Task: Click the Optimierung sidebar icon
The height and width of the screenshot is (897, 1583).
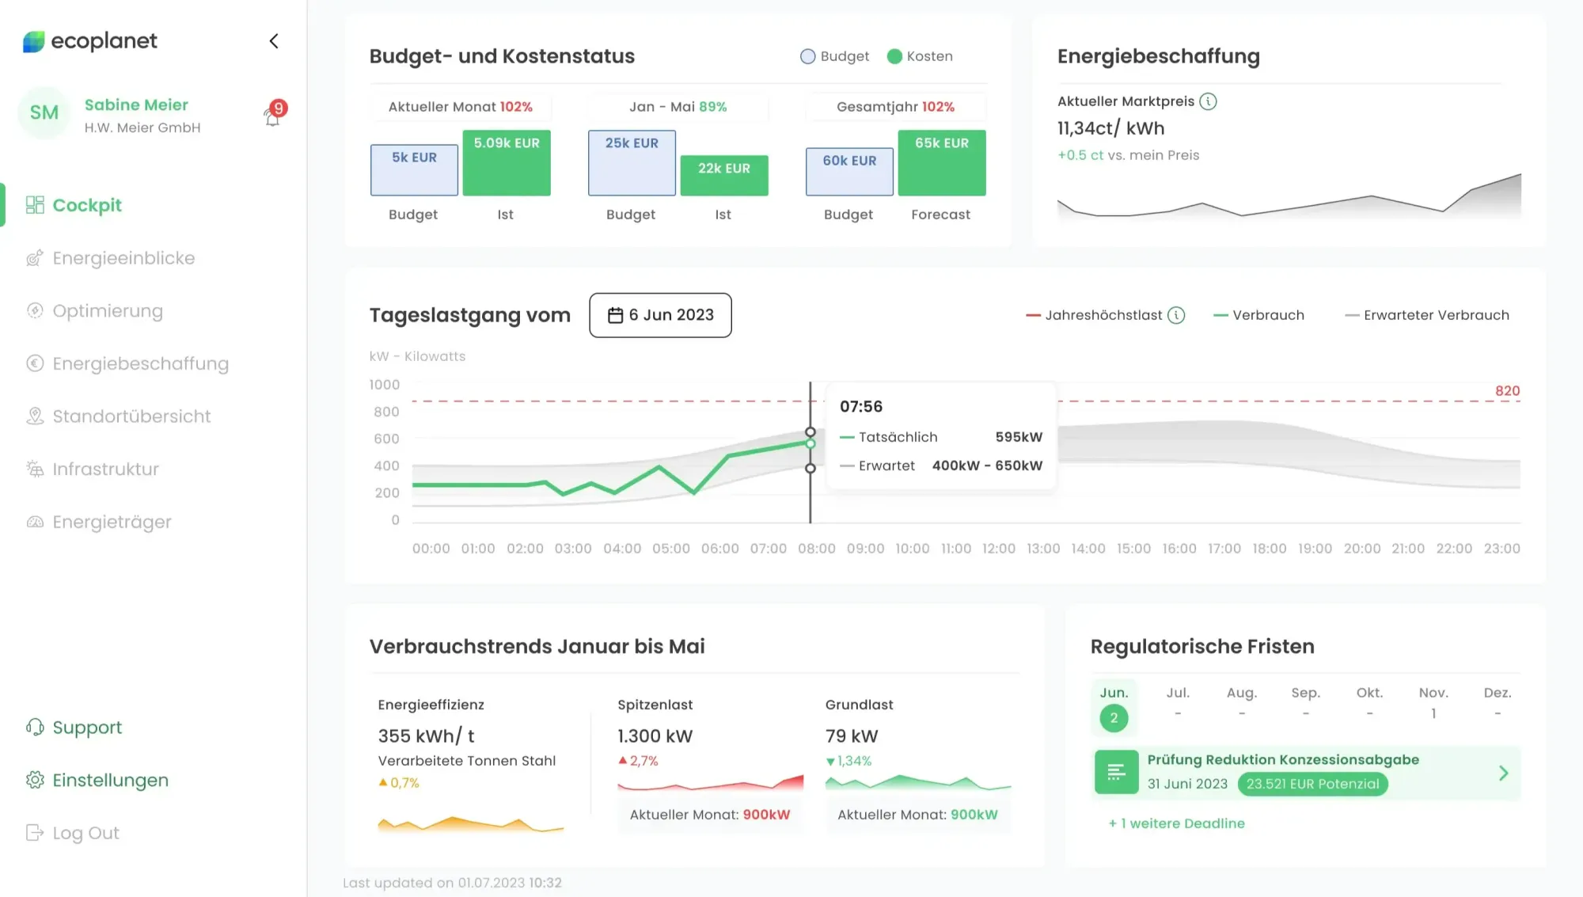Action: point(35,310)
